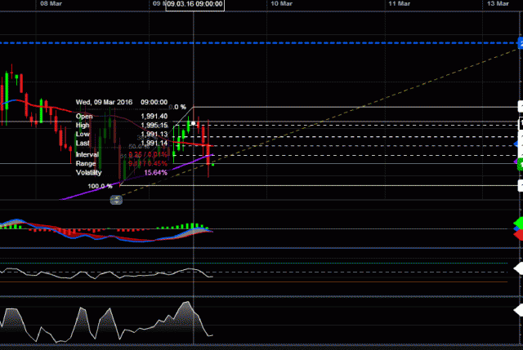Image resolution: width=523 pixels, height=350 pixels.
Task: Click white Fibonacci top level marker on right axis
Action: coord(519,107)
